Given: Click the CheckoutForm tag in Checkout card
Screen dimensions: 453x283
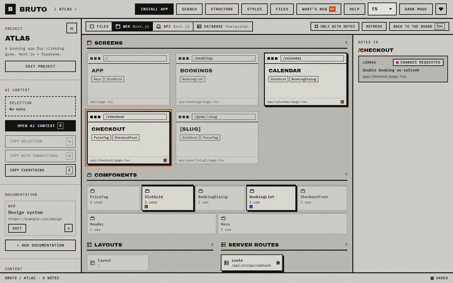Looking at the screenshot, I should [126, 138].
